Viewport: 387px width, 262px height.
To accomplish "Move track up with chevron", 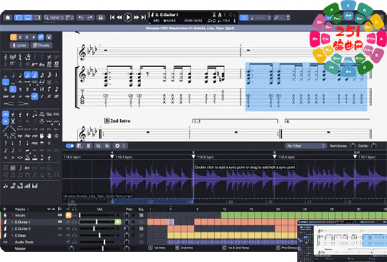I will 54,209.
